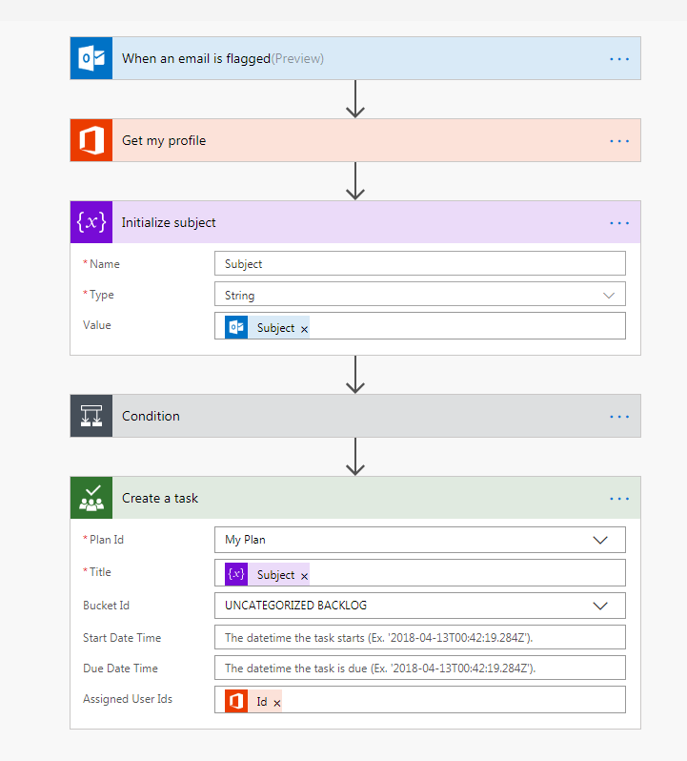
Task: Expand the Get my profile step
Action: (x=355, y=140)
